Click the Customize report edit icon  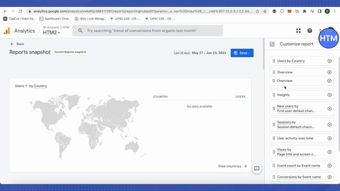coord(272,44)
